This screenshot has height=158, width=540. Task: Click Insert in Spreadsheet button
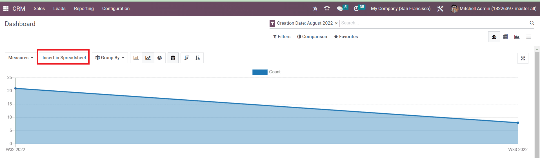pos(64,58)
